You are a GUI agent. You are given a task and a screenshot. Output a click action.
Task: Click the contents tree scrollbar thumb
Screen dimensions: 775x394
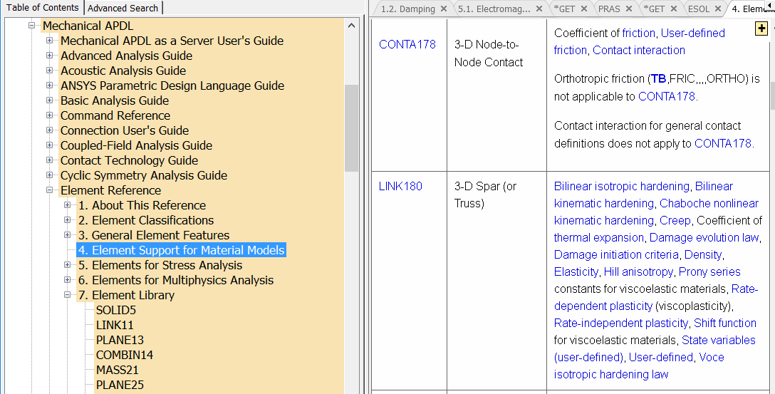(351, 128)
